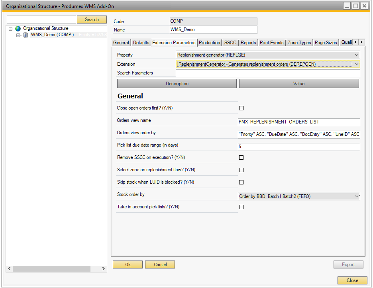Check Skip stock when LUID is blocked
This screenshot has height=288, width=373.
click(x=241, y=182)
